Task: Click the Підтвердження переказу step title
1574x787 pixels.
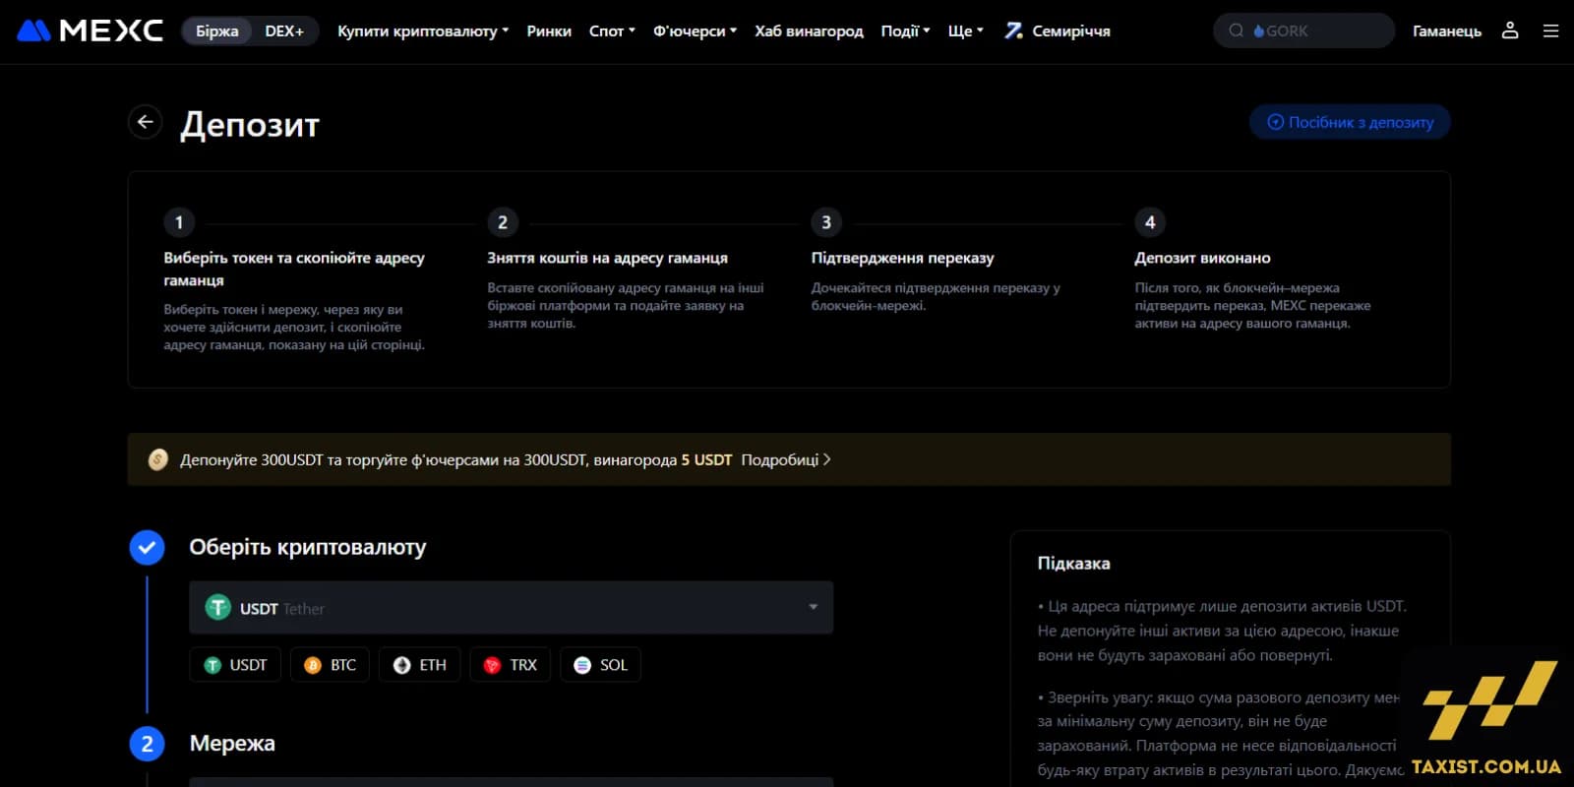Action: tap(902, 258)
